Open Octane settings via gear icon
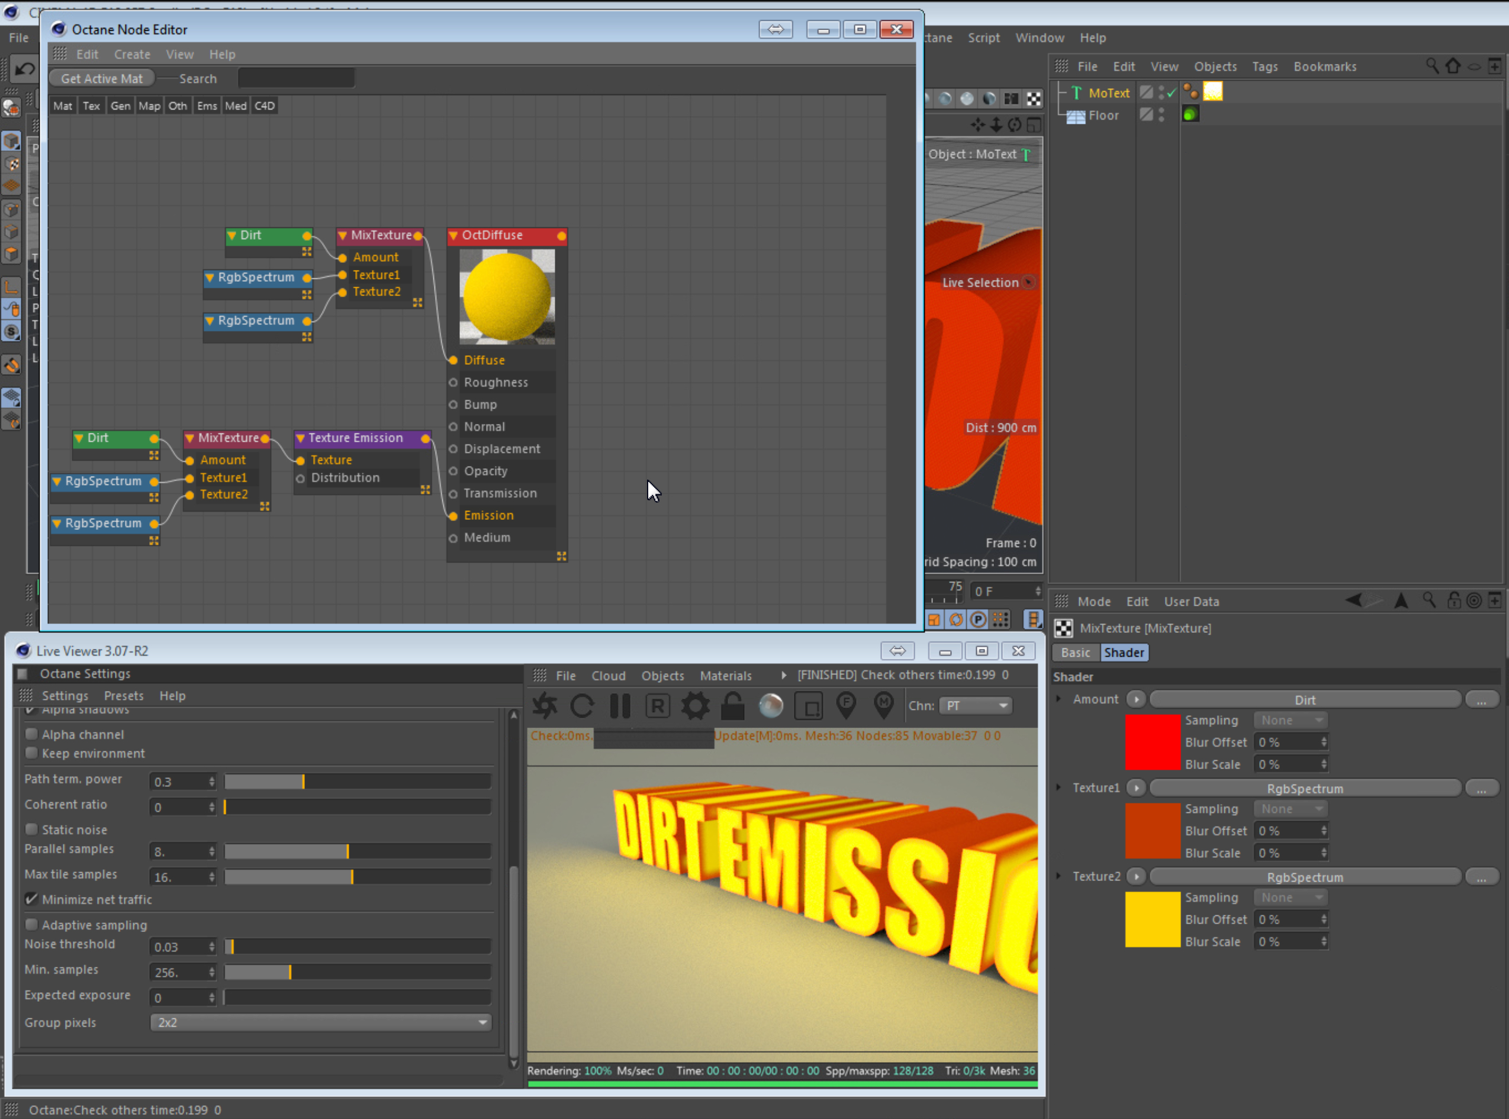Image resolution: width=1509 pixels, height=1119 pixels. click(695, 706)
